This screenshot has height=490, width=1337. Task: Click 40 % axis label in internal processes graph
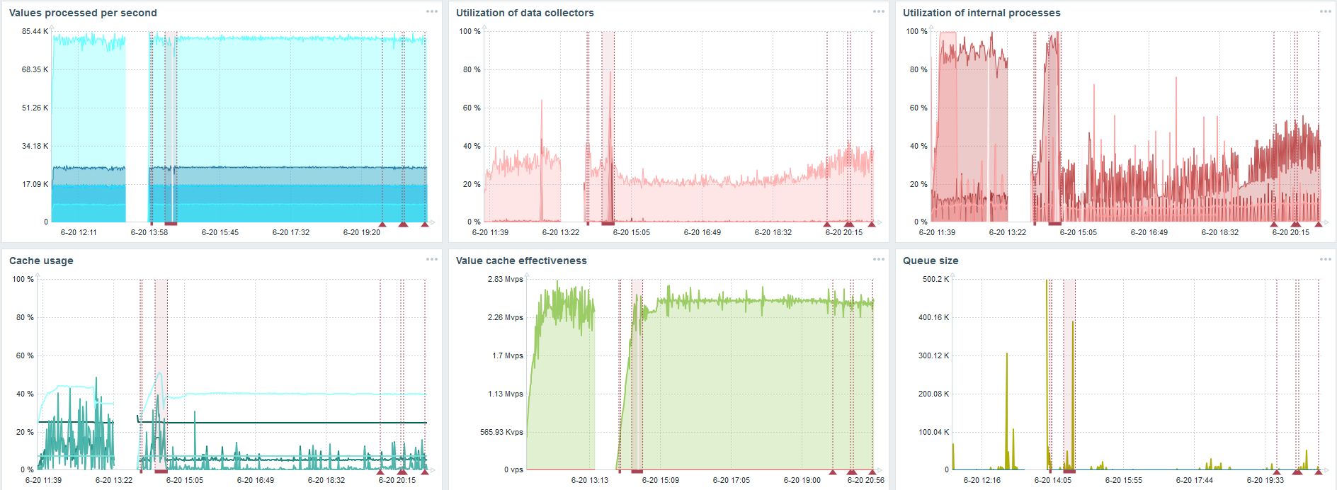tap(918, 146)
